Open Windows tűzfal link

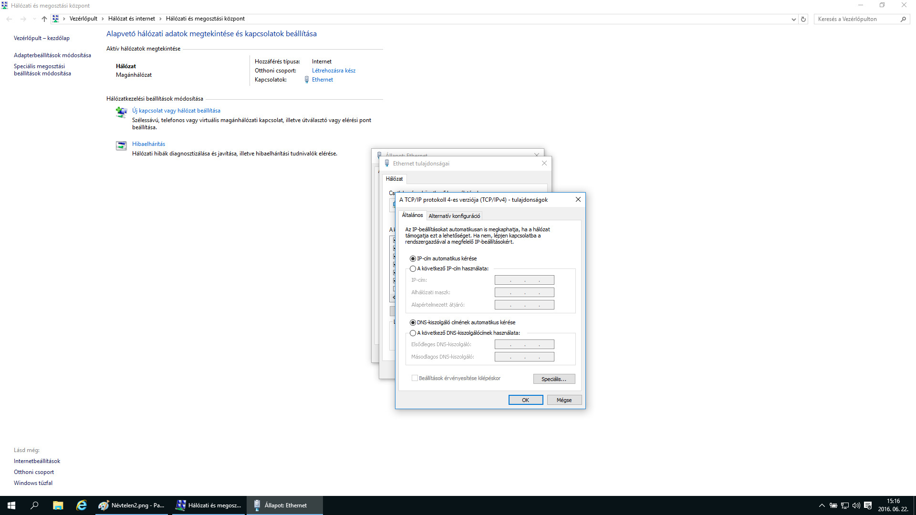33,483
